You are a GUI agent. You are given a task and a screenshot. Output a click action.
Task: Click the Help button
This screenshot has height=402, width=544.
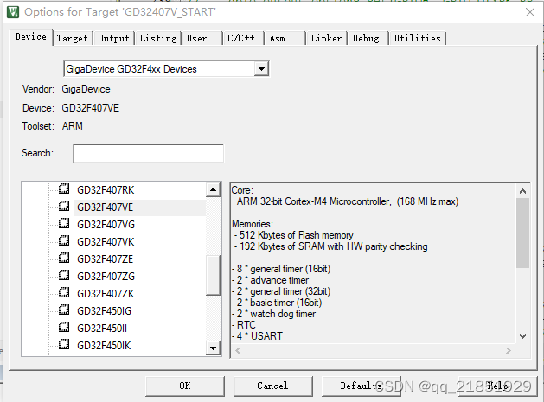497,386
